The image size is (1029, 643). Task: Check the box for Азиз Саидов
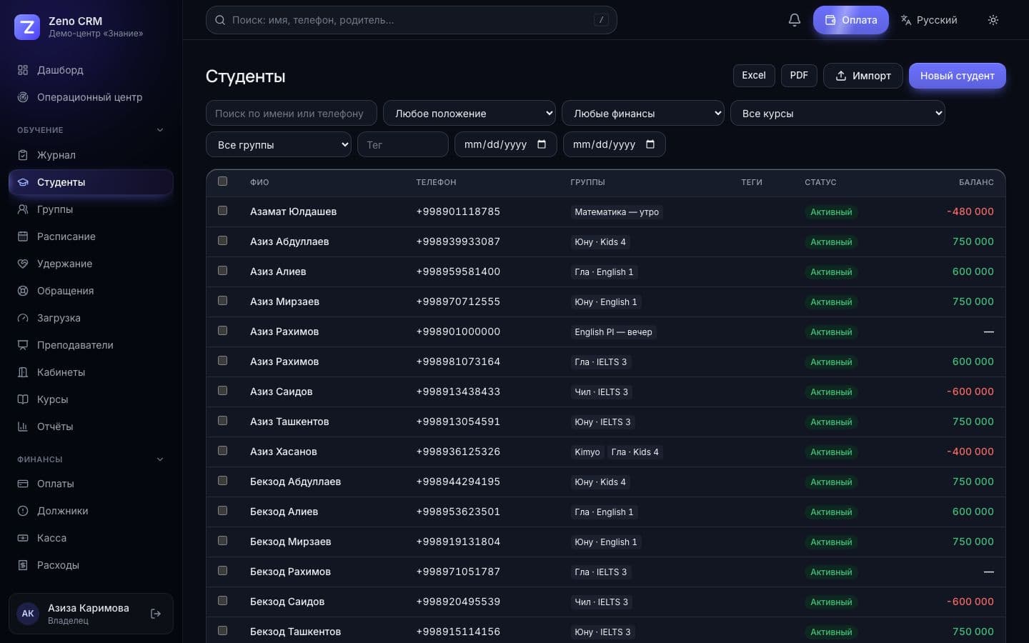222,391
